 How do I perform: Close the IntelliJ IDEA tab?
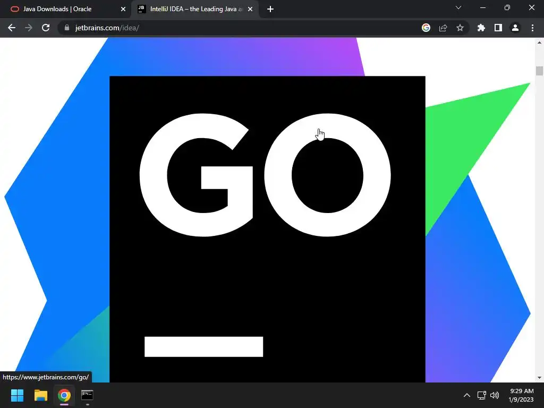click(x=250, y=10)
